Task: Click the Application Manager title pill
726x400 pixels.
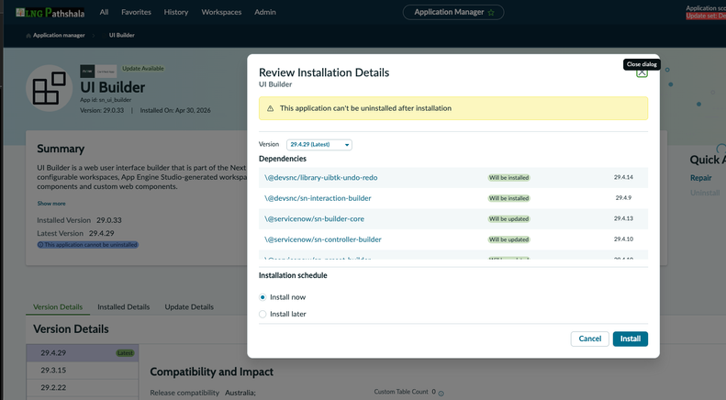Action: pyautogui.click(x=452, y=13)
